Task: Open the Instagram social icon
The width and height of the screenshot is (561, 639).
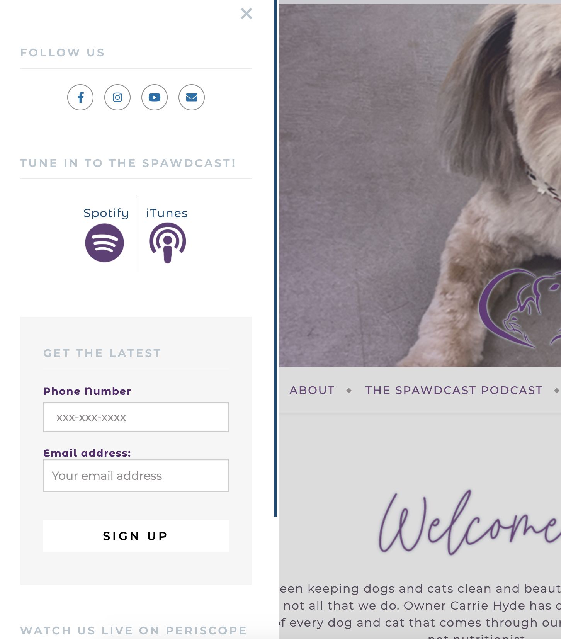Action: 117,97
